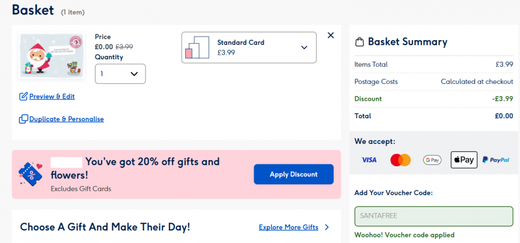Click the SANTAFREE voucher code field
520x243 pixels.
[433, 216]
